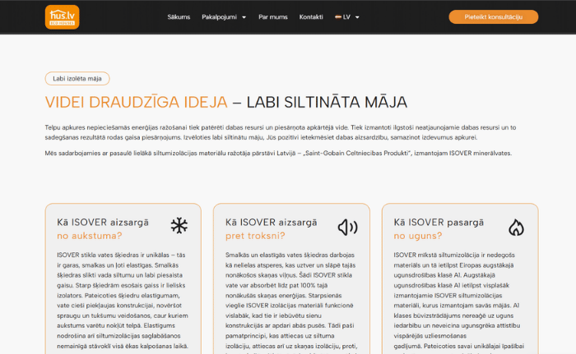Click the heading Kā ISOVER pasargā
This screenshot has width=576, height=354.
click(x=439, y=223)
